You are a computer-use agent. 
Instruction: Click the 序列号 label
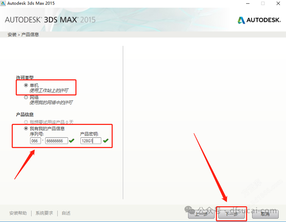coord(37,134)
